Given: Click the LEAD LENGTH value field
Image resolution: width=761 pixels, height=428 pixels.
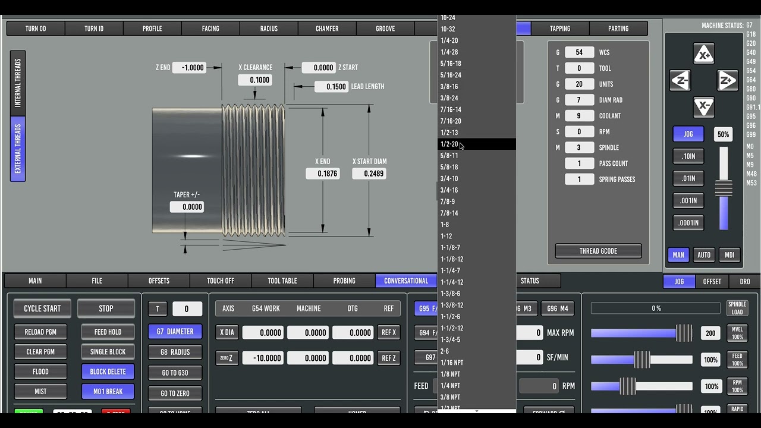Looking at the screenshot, I should tap(331, 87).
